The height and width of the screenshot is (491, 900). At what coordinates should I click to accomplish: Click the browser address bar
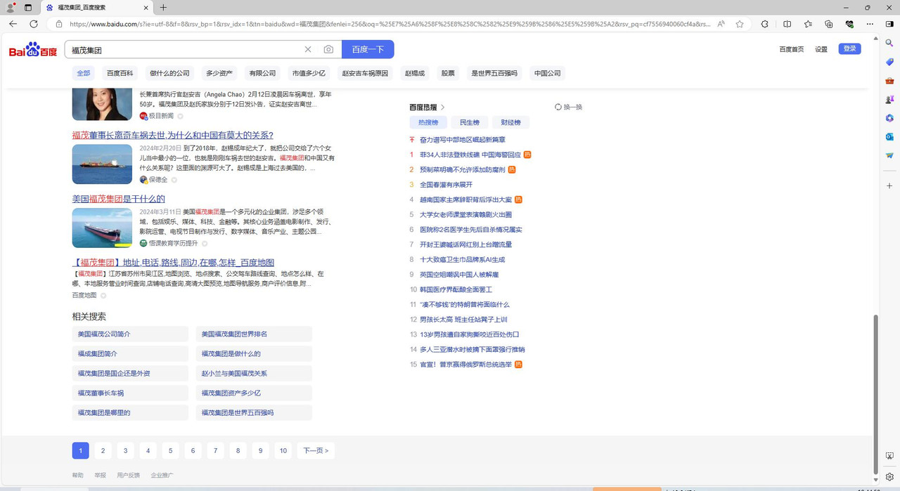pyautogui.click(x=390, y=24)
